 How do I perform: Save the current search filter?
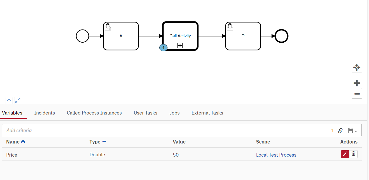[x=350, y=130]
